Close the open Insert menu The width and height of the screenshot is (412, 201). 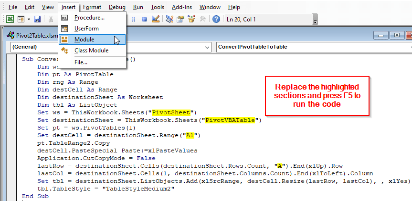(68, 7)
